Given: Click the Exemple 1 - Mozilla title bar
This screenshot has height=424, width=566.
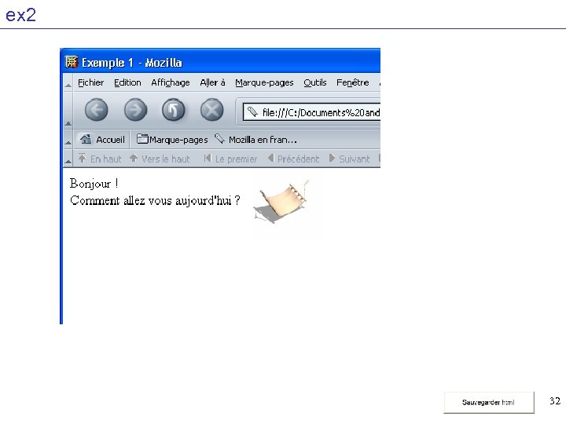Looking at the screenshot, I should point(220,62).
